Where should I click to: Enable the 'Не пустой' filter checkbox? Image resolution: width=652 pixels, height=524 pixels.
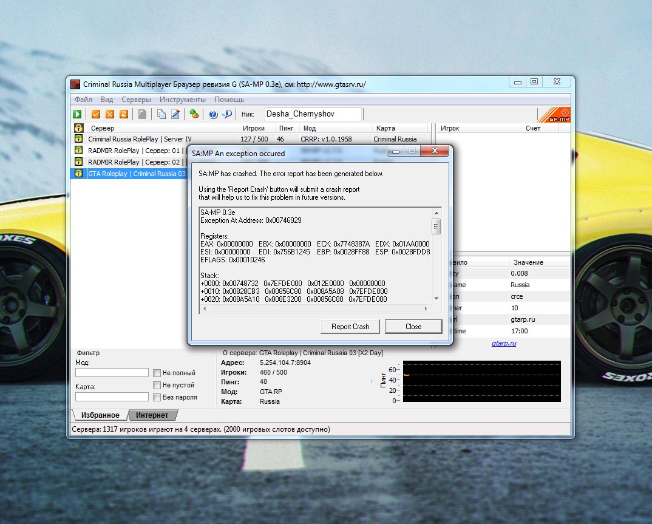(157, 385)
